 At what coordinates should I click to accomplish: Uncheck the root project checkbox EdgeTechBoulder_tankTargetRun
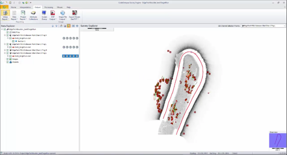(5, 29)
